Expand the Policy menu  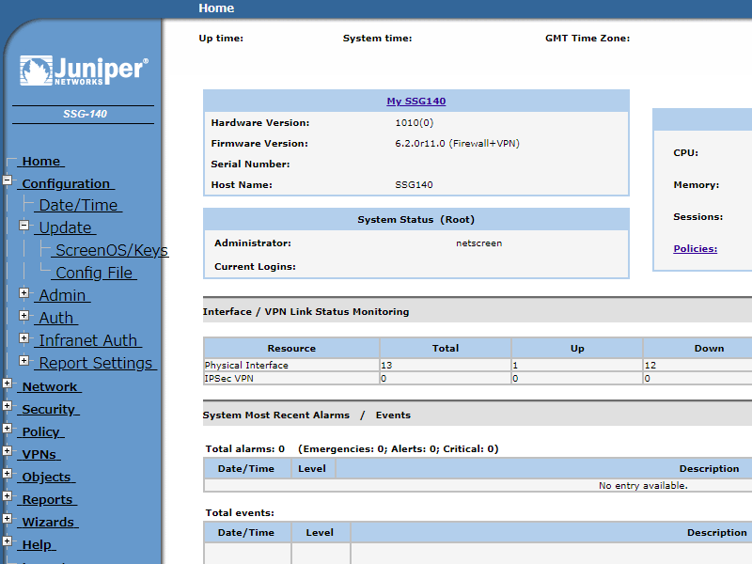point(8,429)
